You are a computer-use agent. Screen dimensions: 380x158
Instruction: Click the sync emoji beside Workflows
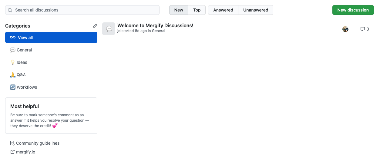pyautogui.click(x=13, y=87)
